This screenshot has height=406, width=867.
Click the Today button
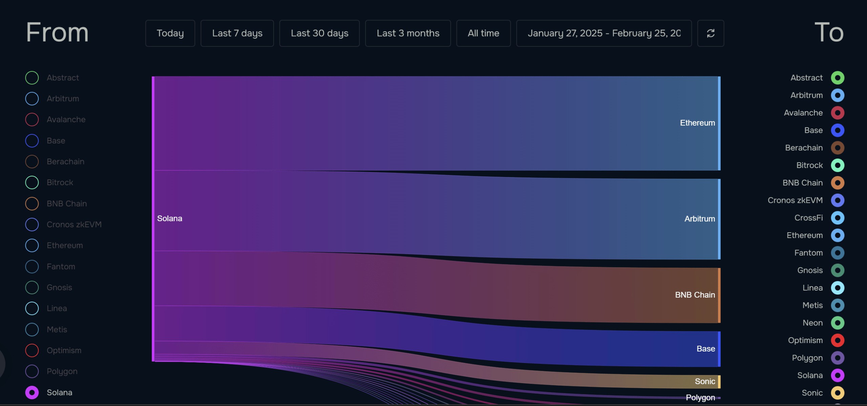pyautogui.click(x=170, y=33)
